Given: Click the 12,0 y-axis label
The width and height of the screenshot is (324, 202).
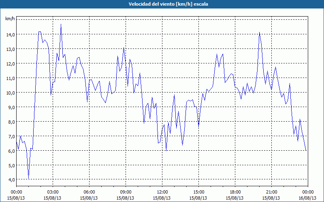Looking at the screenshot, I should [11, 64].
